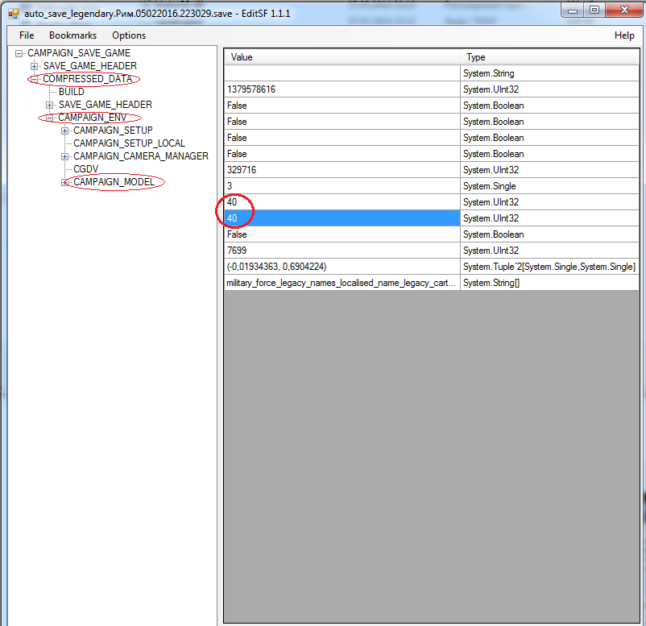Open the Help menu
Screen dimensions: 646x626
(624, 35)
